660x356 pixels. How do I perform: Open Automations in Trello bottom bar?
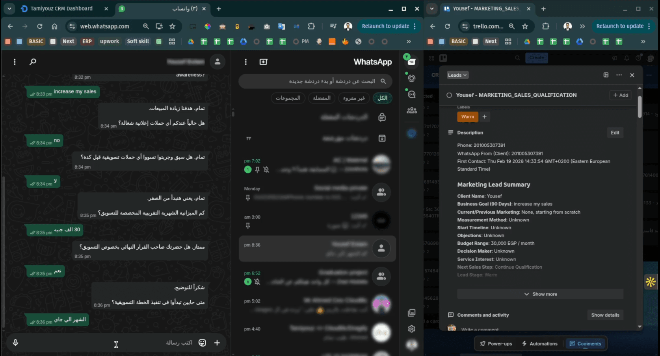click(x=540, y=344)
